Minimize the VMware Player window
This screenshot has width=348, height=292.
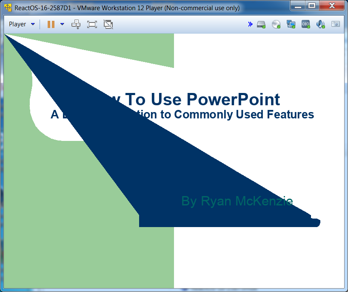299,6
